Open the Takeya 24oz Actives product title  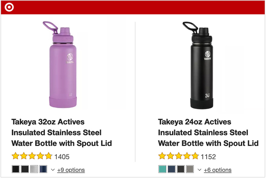(208, 133)
